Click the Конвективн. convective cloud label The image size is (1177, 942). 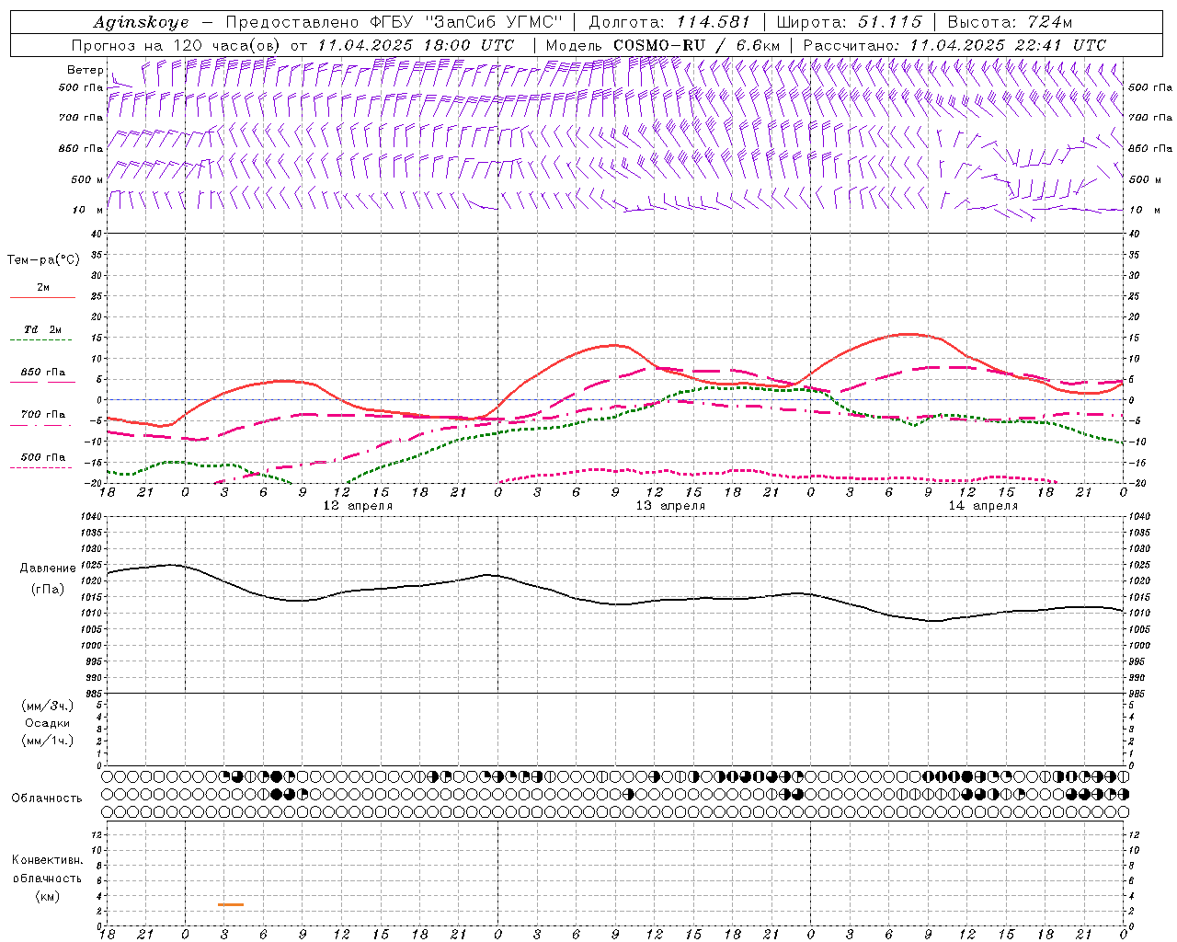[47, 860]
